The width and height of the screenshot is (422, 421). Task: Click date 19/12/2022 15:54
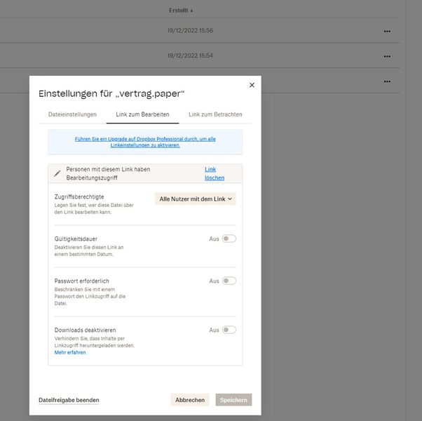tap(190, 55)
